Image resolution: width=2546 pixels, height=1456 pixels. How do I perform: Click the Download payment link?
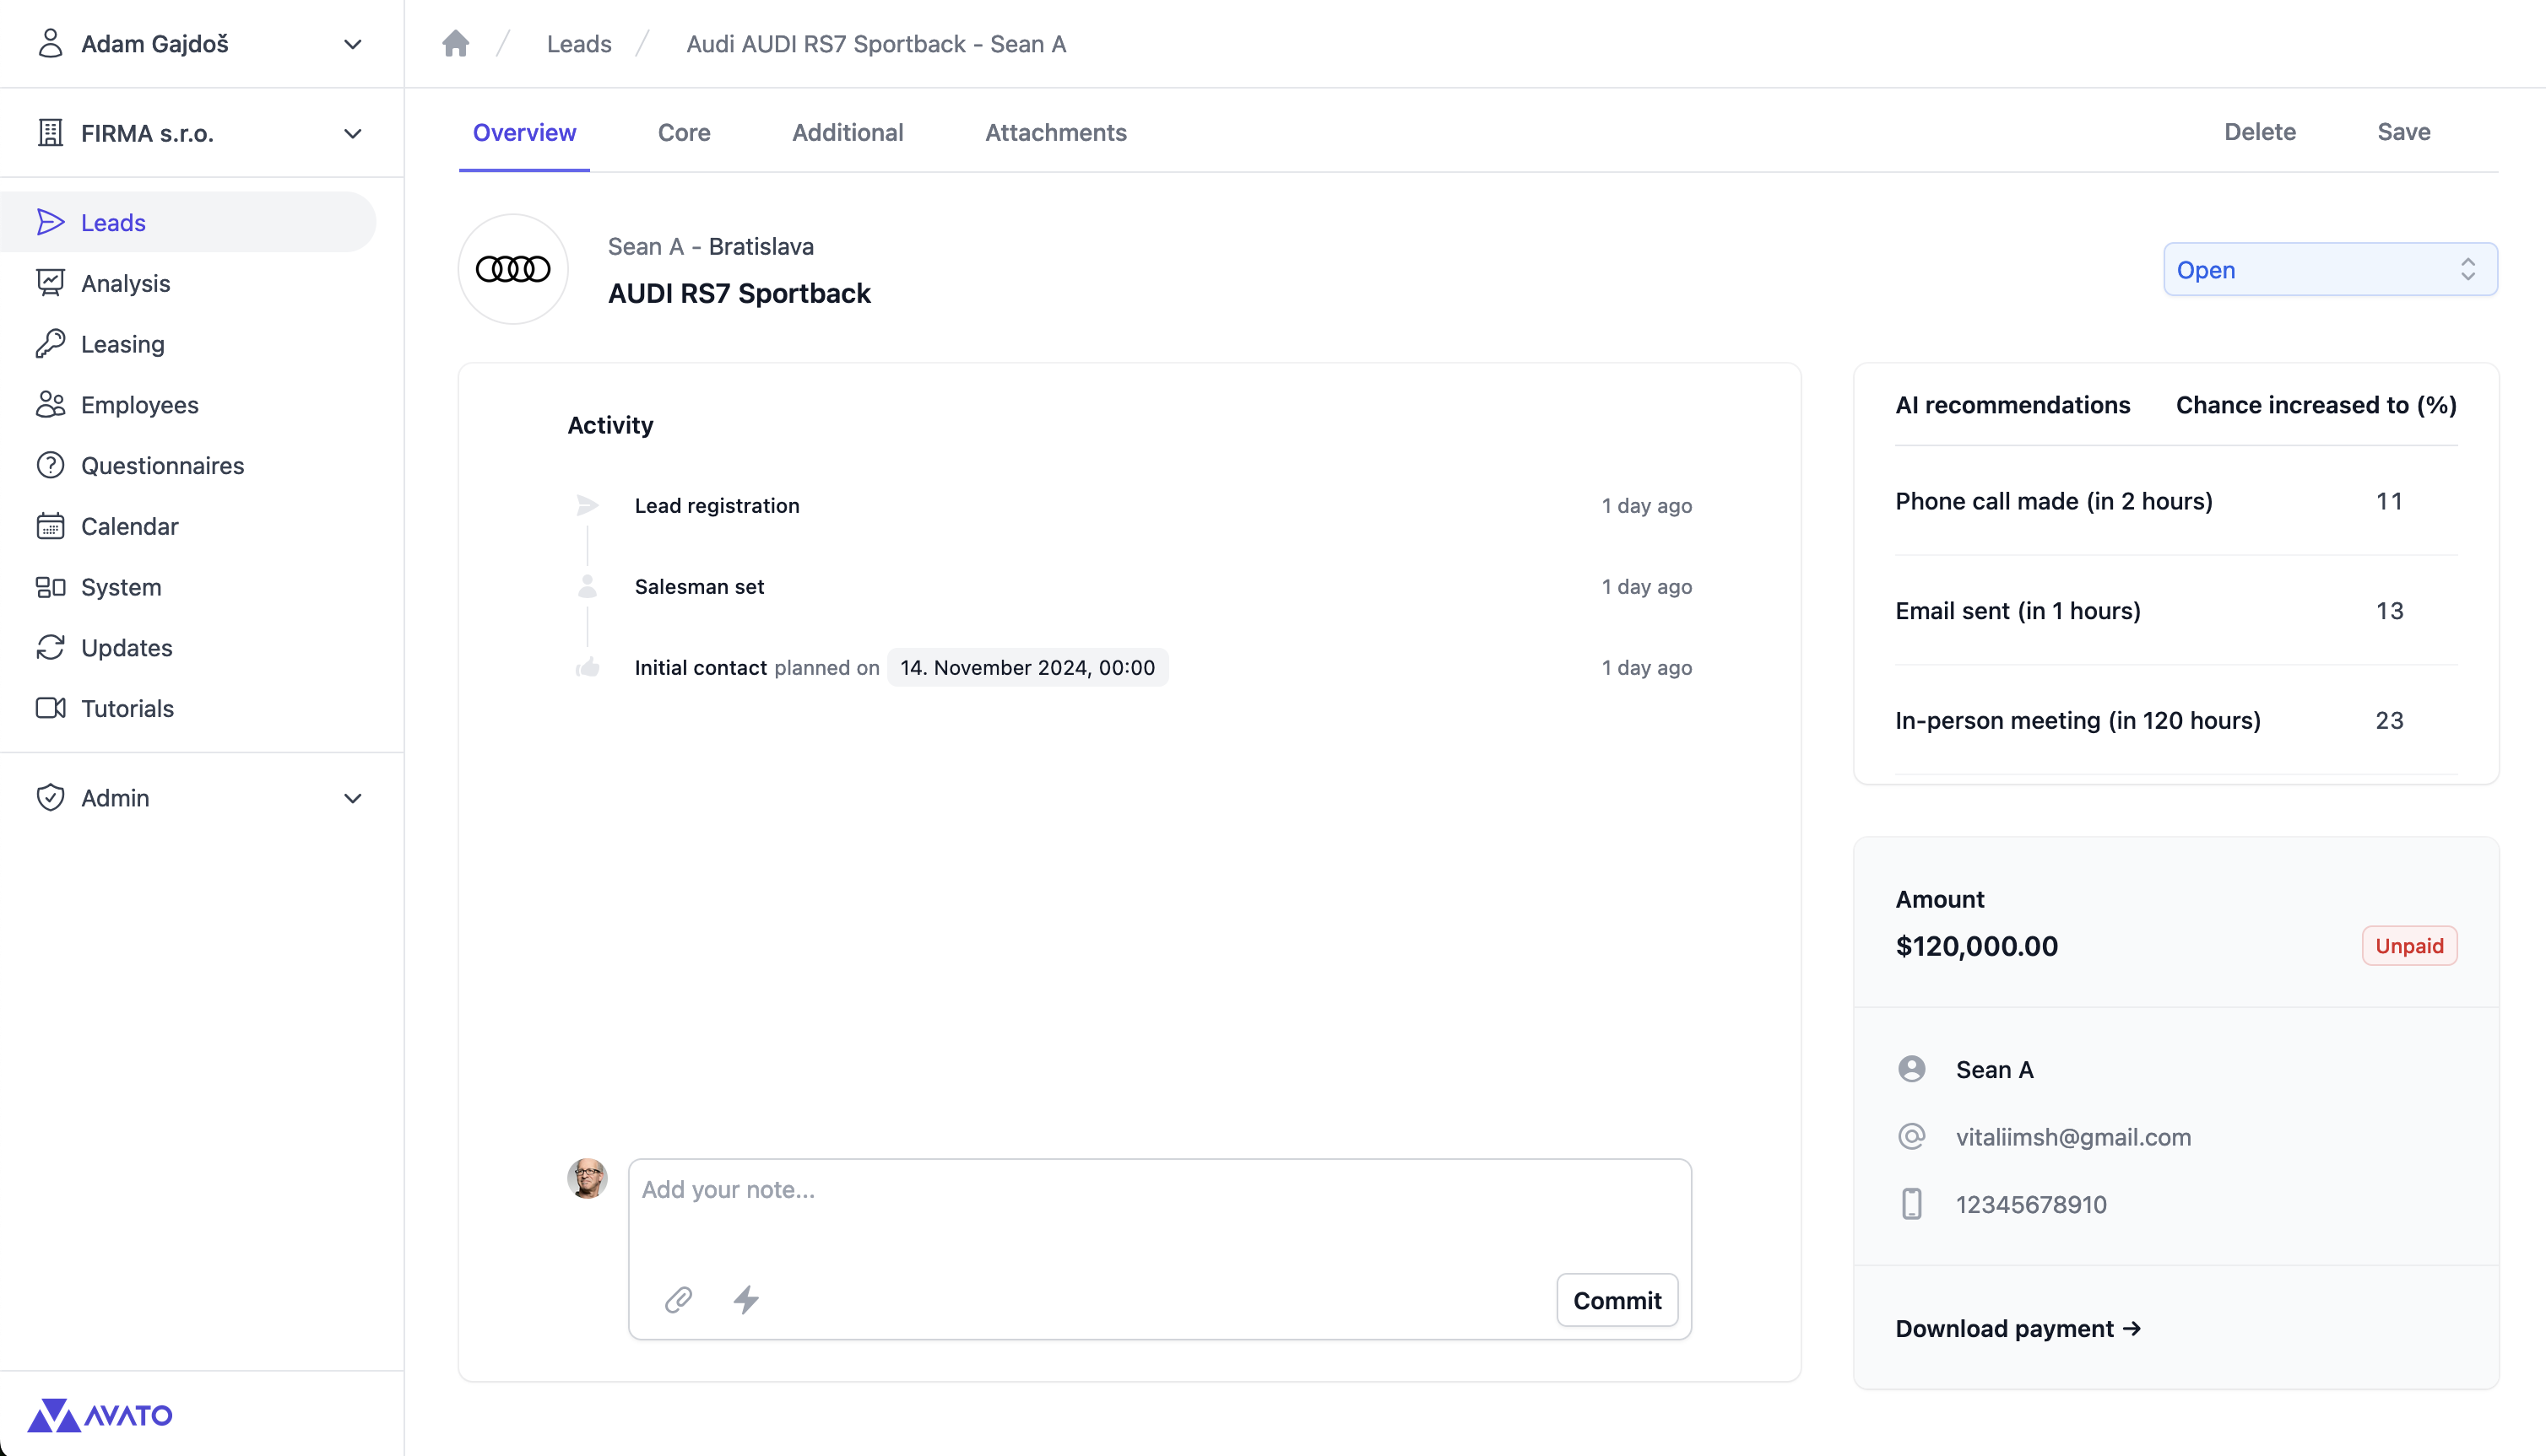(x=2018, y=1328)
